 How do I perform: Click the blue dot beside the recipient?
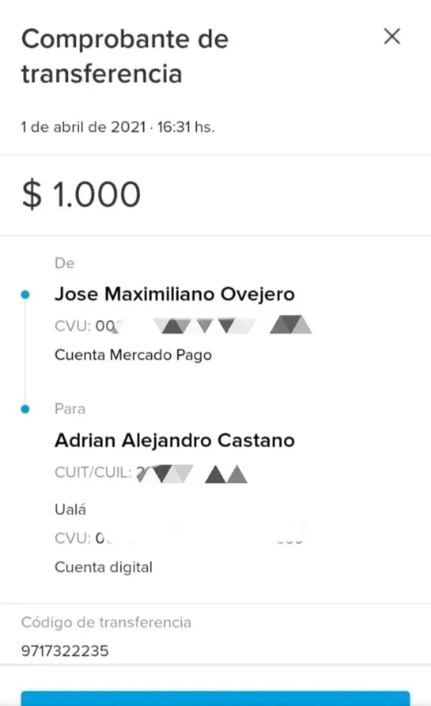[26, 409]
